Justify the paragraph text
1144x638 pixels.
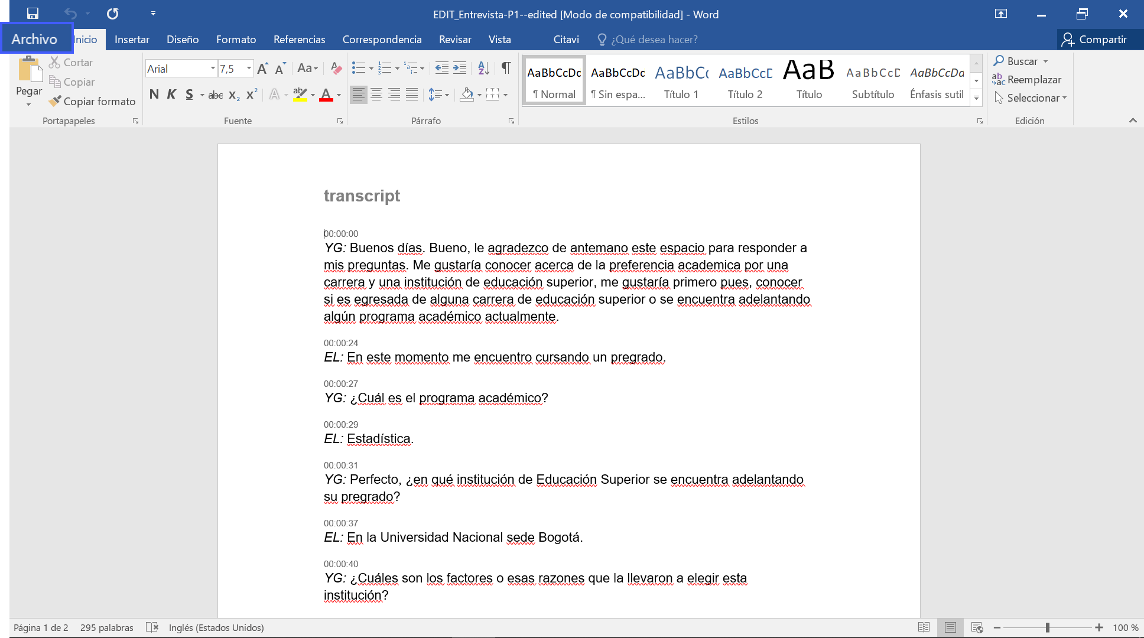click(x=412, y=95)
